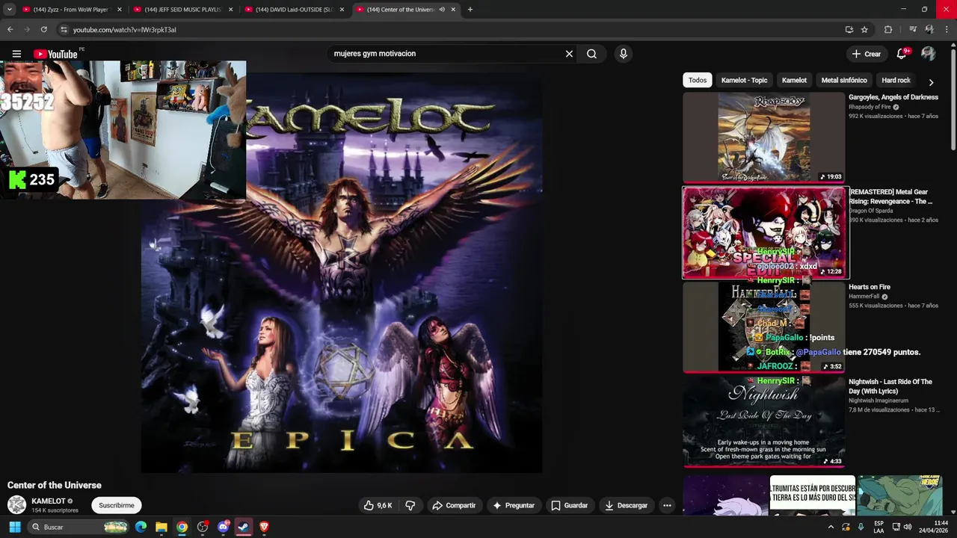Viewport: 957px width, 538px height.
Task: Open Windows Start menu
Action: pos(14,527)
